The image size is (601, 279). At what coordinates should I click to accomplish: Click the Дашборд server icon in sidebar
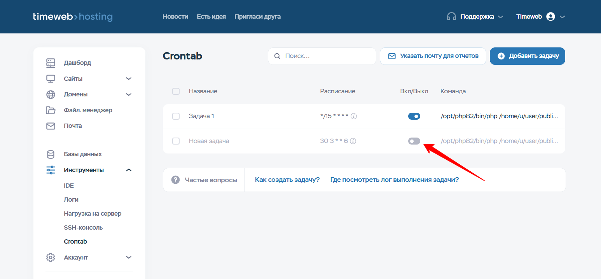(x=51, y=63)
